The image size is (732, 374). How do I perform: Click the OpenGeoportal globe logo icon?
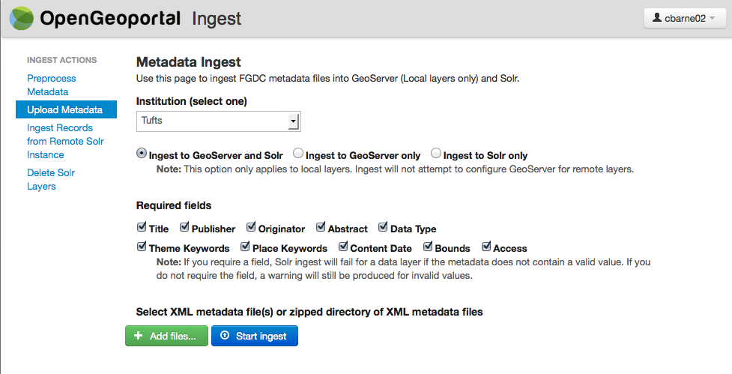[x=22, y=18]
